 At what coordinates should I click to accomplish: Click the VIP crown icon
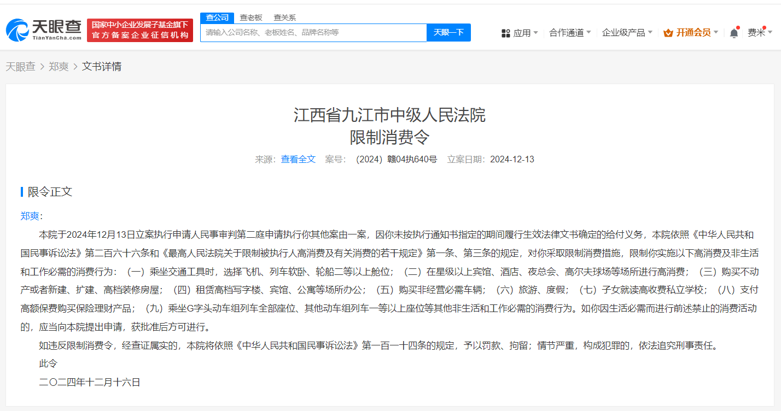click(x=668, y=33)
